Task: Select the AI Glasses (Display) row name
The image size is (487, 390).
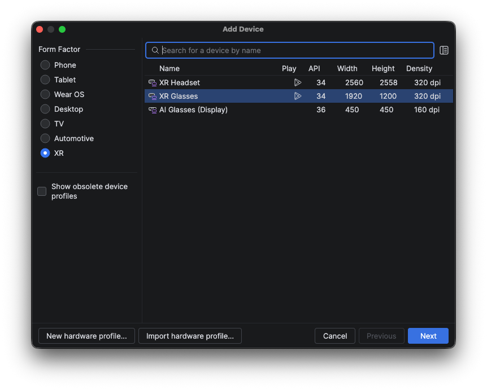Action: pyautogui.click(x=193, y=110)
